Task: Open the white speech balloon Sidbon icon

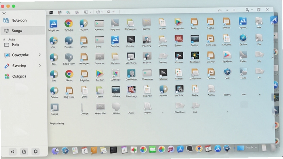Action: 116,107
